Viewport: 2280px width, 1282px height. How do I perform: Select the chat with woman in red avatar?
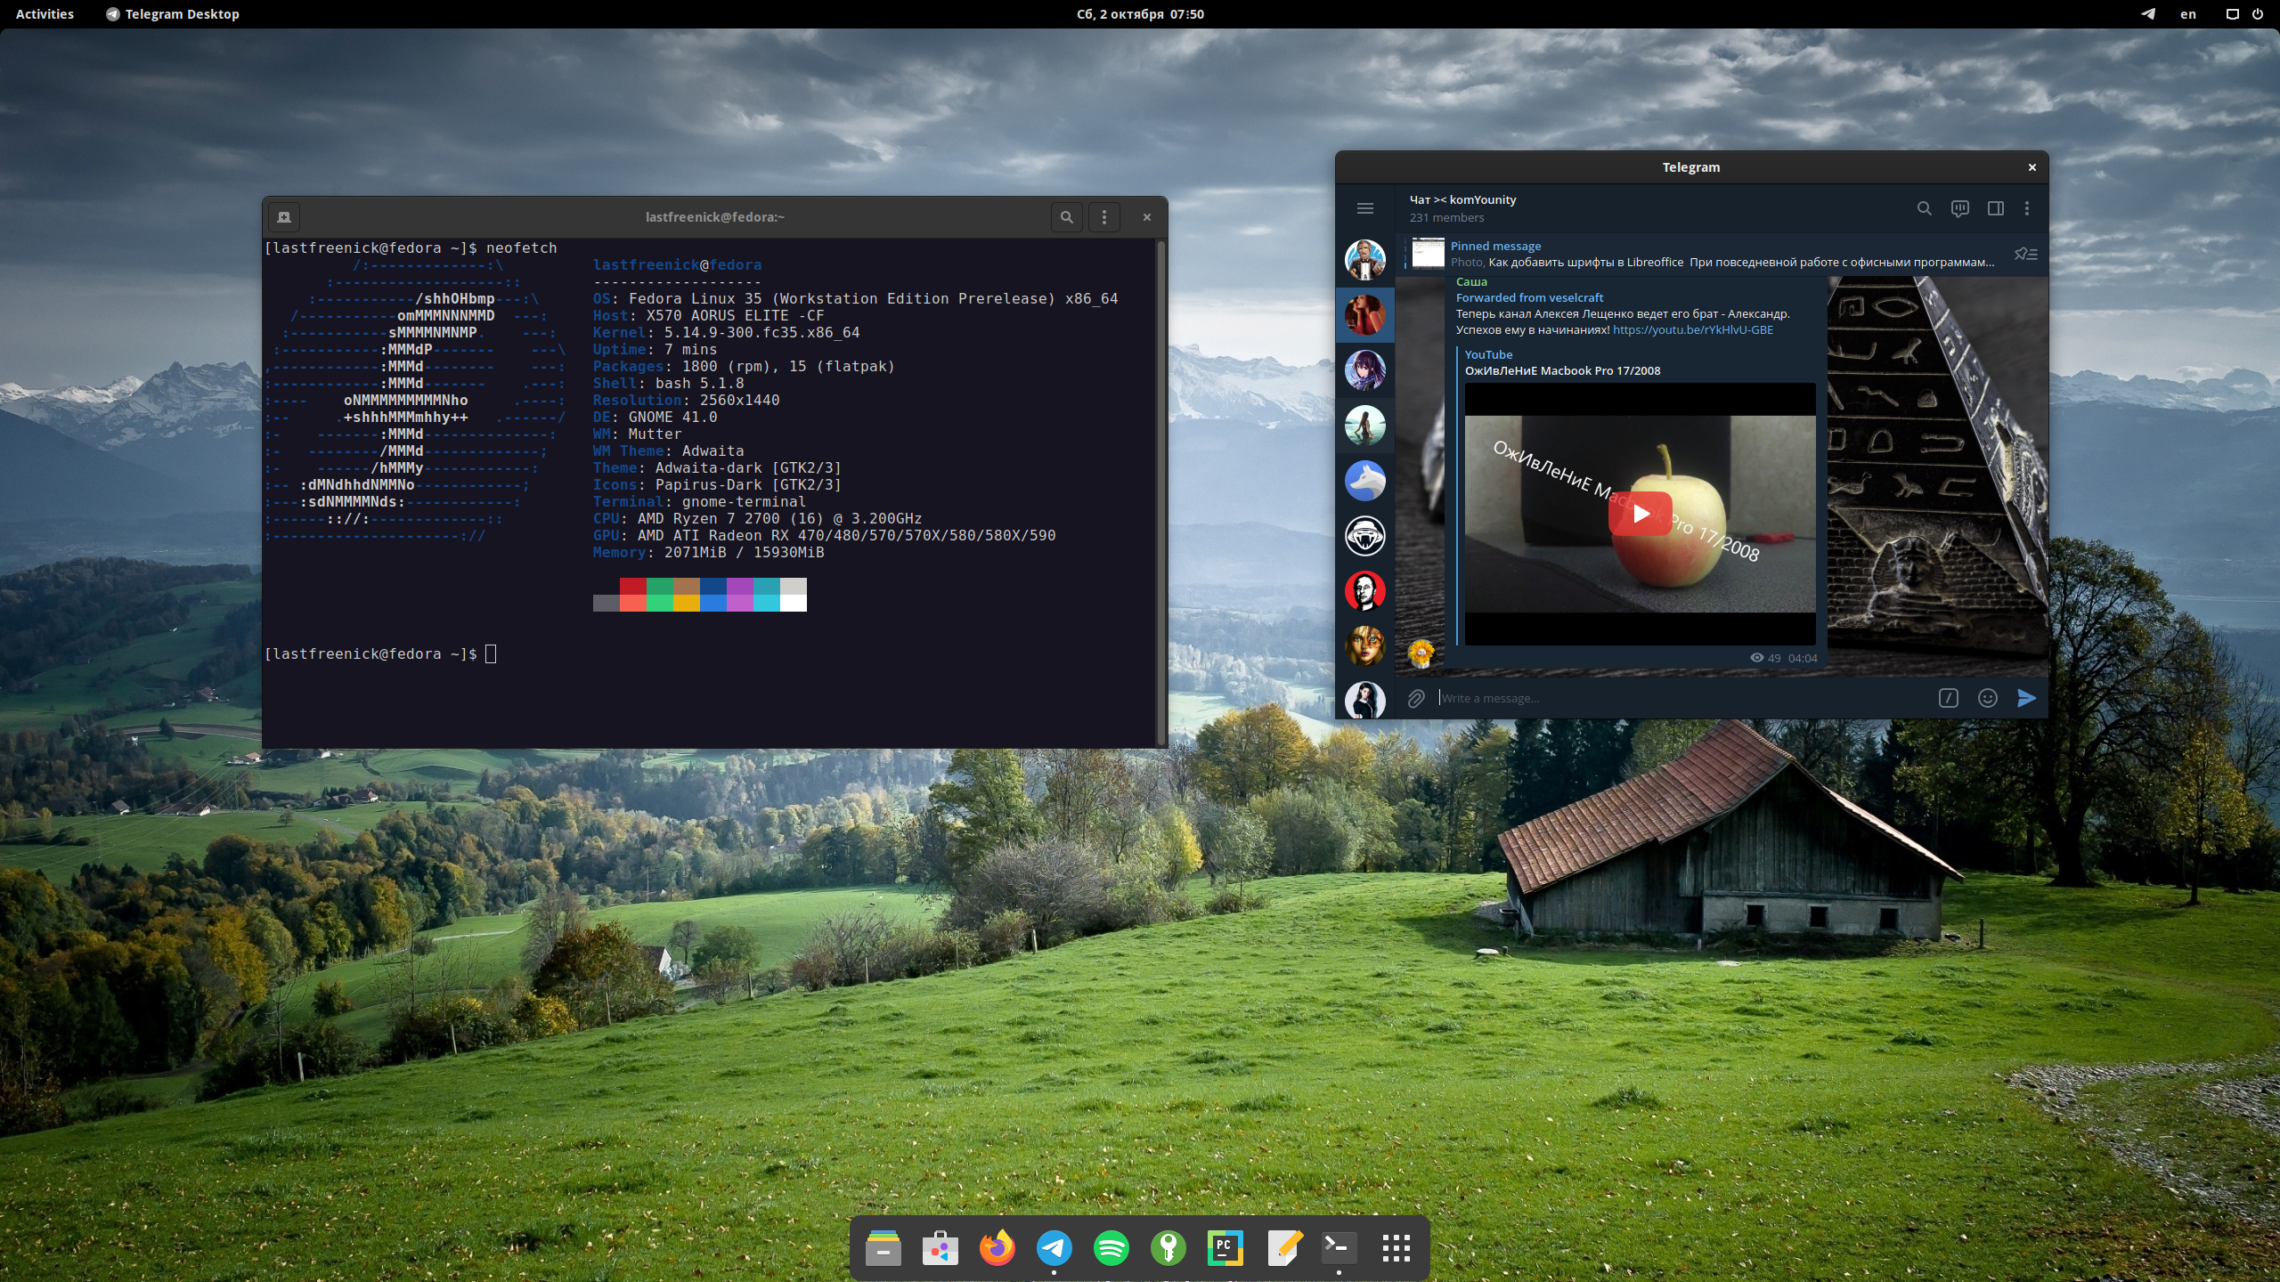point(1364,315)
